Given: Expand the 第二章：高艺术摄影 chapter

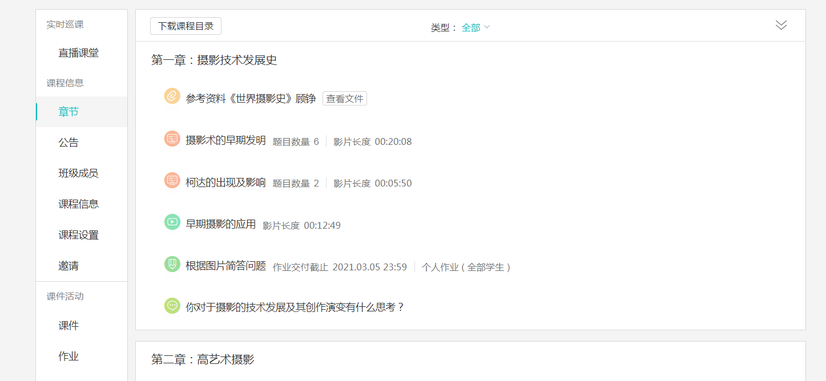Looking at the screenshot, I should (203, 359).
